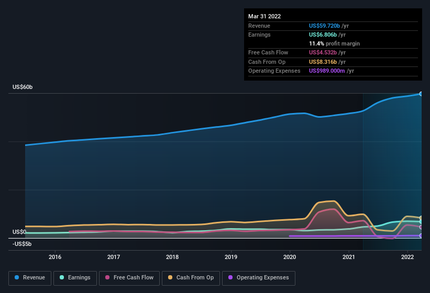This screenshot has width=430, height=293.
Task: Click the Mar 31 2022 tooltip date
Action: coord(264,16)
